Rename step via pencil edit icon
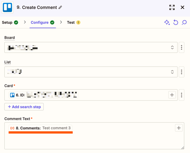This screenshot has width=190, height=153. 60,7
